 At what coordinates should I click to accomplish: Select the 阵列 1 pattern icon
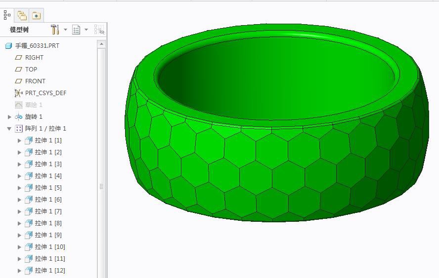pyautogui.click(x=18, y=129)
